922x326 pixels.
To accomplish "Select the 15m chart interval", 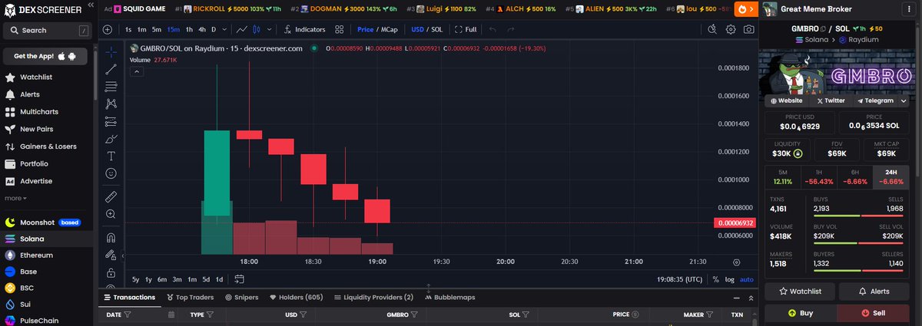I will point(173,29).
